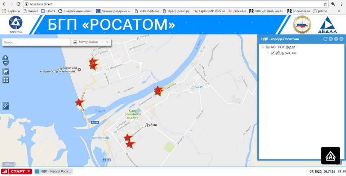Click the Парк семейного отдыха map label

pyautogui.click(x=133, y=114)
